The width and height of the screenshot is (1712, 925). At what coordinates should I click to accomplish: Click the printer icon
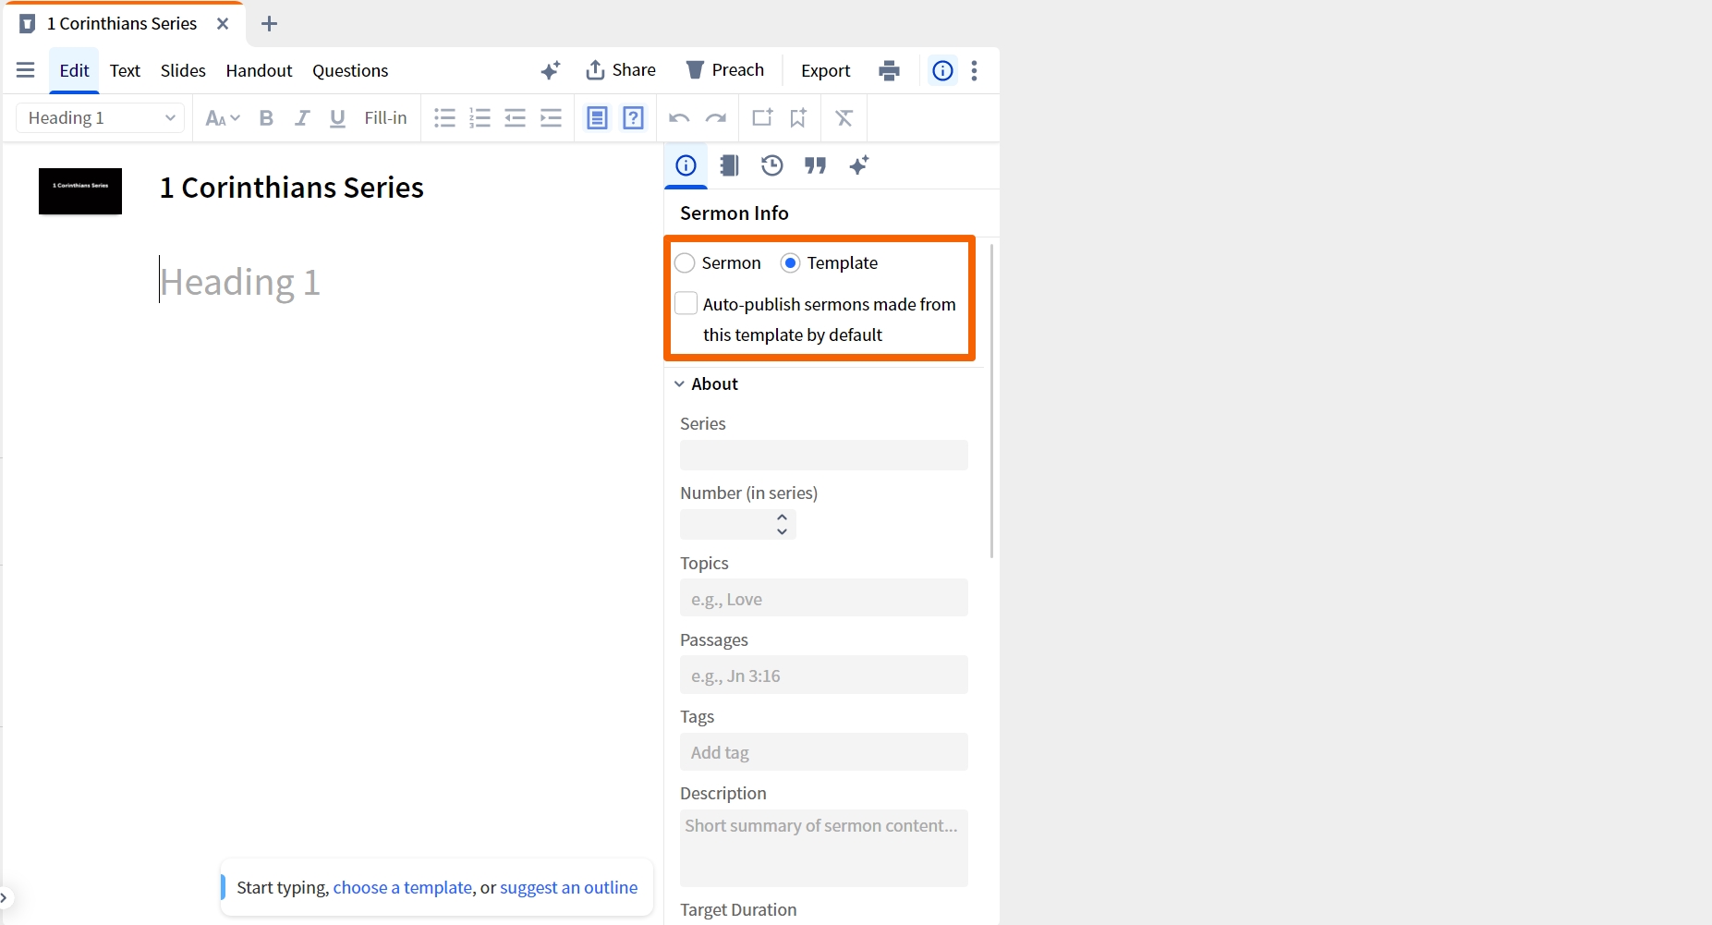(x=889, y=70)
